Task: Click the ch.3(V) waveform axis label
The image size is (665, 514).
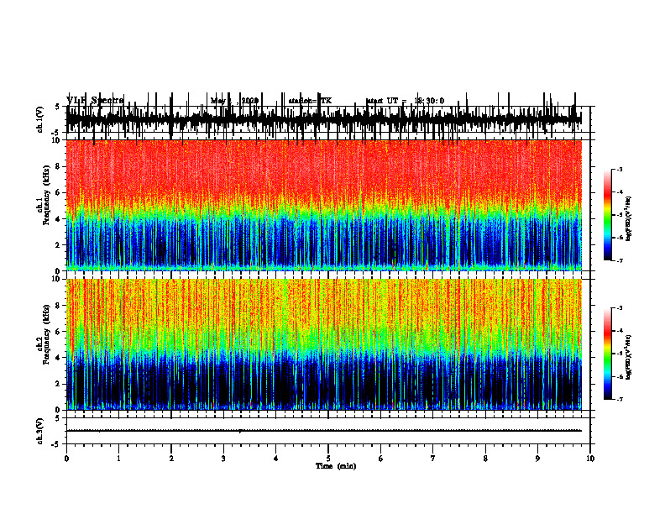Action: pyautogui.click(x=40, y=432)
